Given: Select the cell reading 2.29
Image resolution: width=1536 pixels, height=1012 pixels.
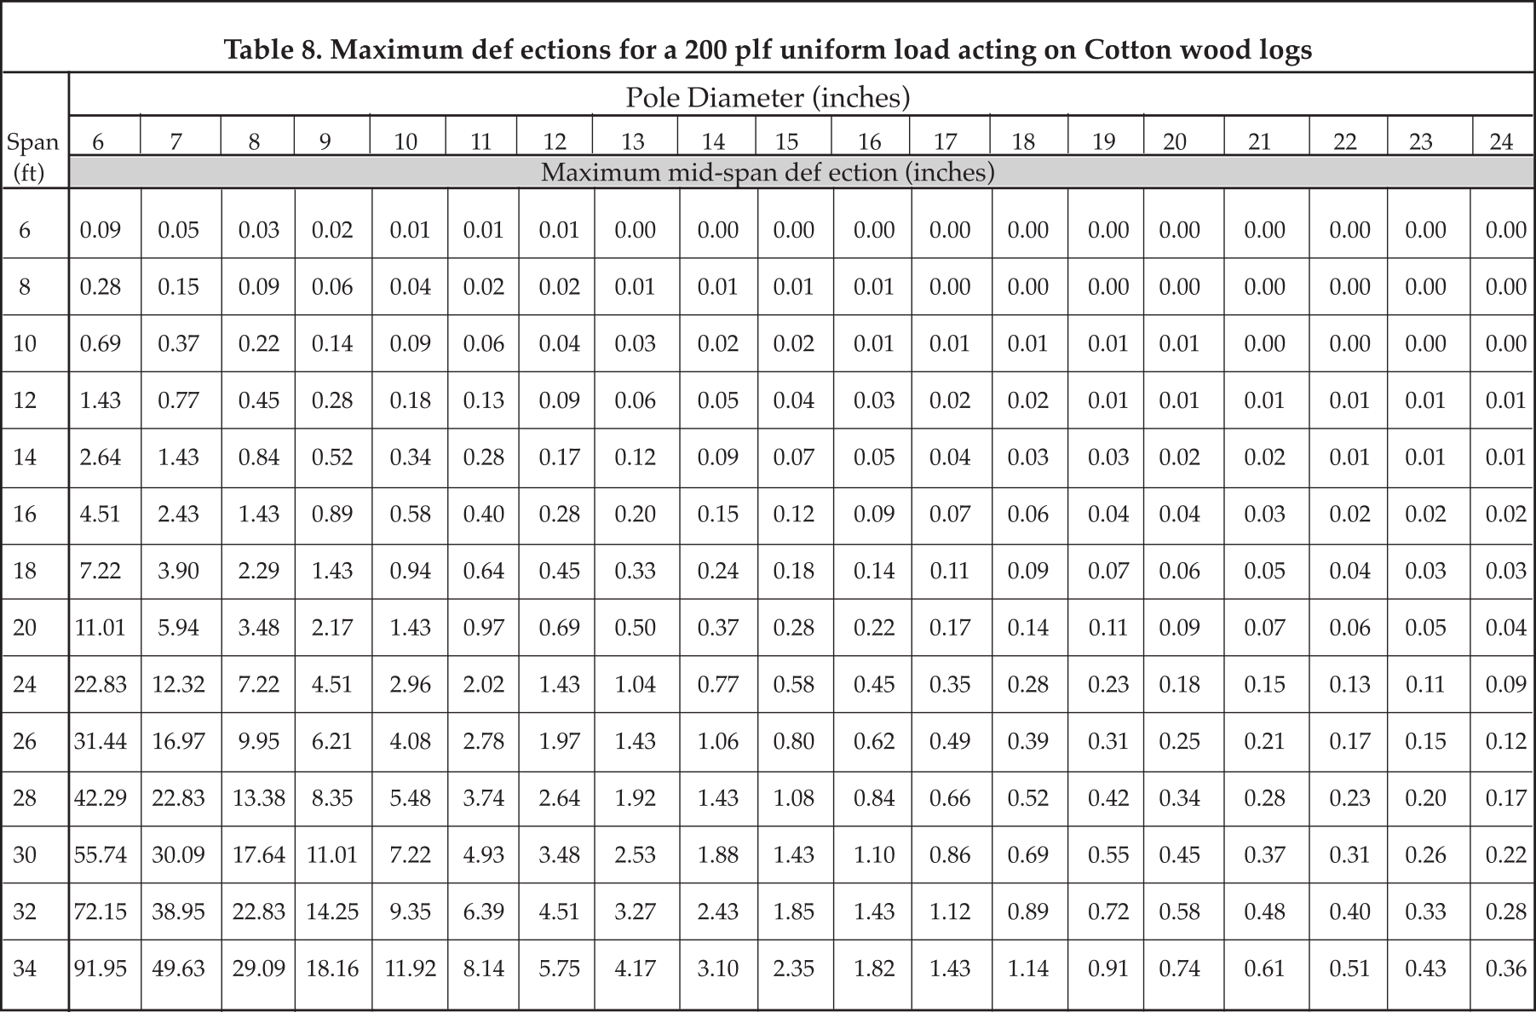Looking at the screenshot, I should 259,571.
